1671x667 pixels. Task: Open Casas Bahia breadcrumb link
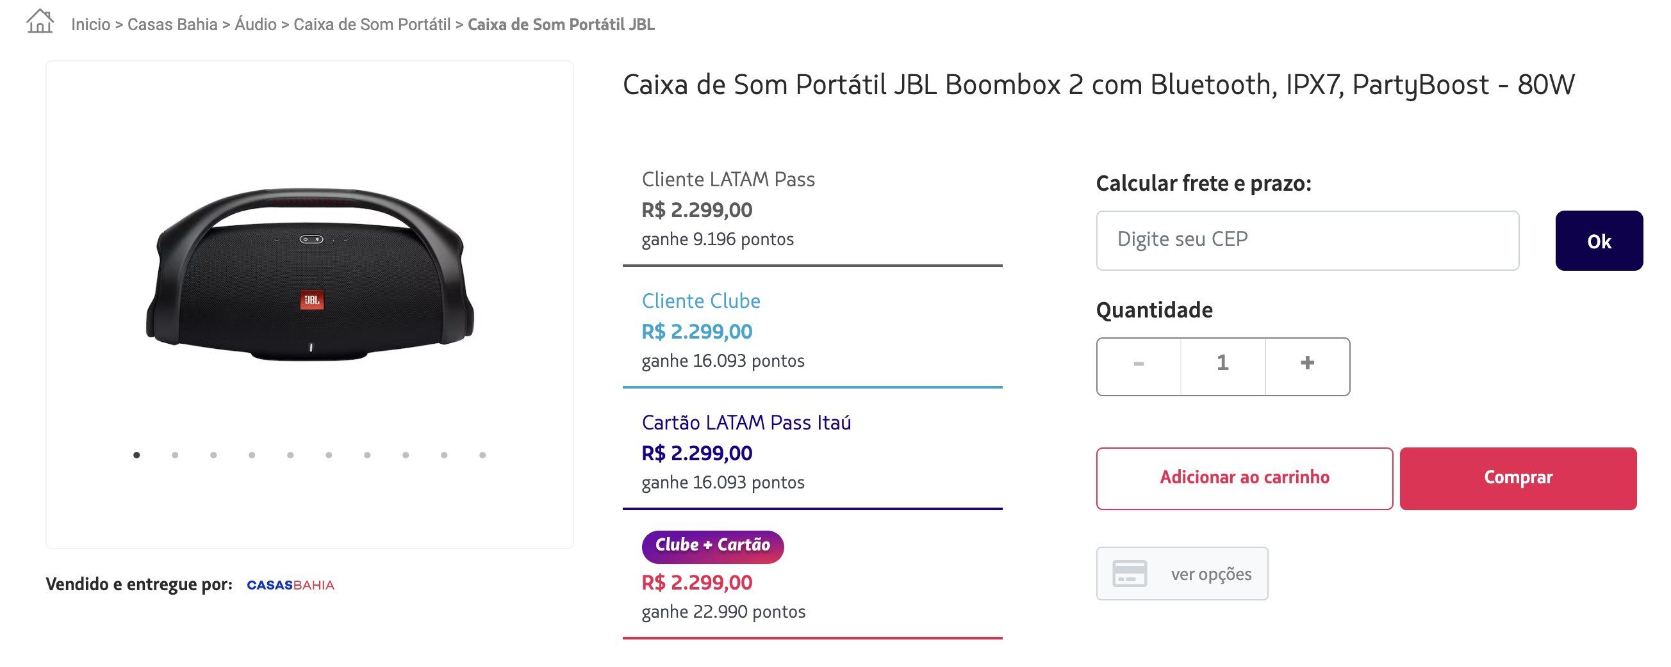tap(172, 24)
